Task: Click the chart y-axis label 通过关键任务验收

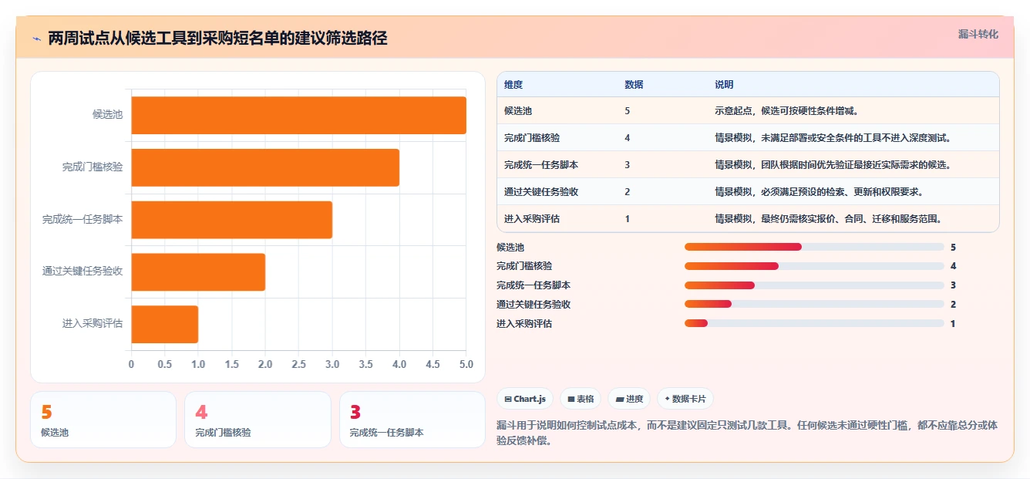Action: pyautogui.click(x=82, y=272)
